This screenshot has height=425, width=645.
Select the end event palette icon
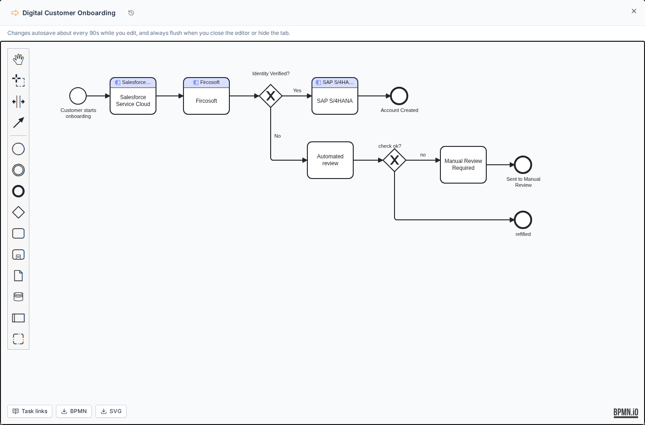18,191
